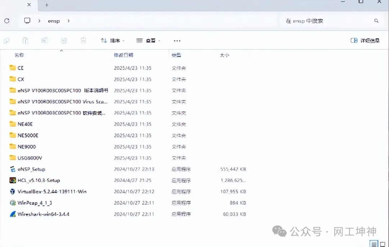This screenshot has width=389, height=247.
Task: Refresh the ensp folder view
Action: [7, 21]
